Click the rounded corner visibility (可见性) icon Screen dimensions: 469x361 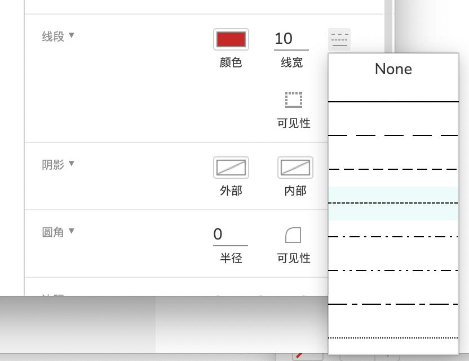(x=293, y=235)
